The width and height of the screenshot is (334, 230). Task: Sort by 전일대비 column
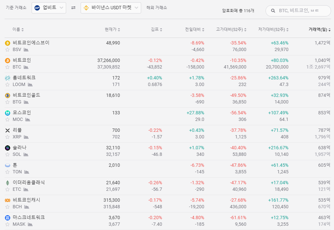coord(195,29)
